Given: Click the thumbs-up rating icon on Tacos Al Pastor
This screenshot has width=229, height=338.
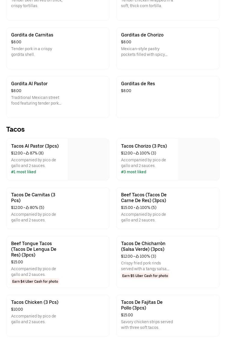Looking at the screenshot, I should (x=27, y=153).
